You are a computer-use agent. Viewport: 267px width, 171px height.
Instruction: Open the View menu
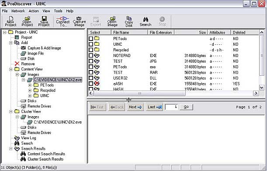pos(46,11)
